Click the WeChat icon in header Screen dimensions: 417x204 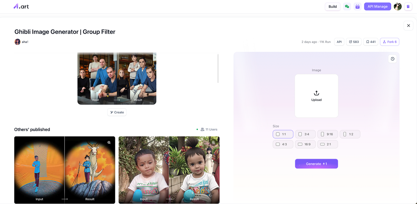tap(347, 7)
